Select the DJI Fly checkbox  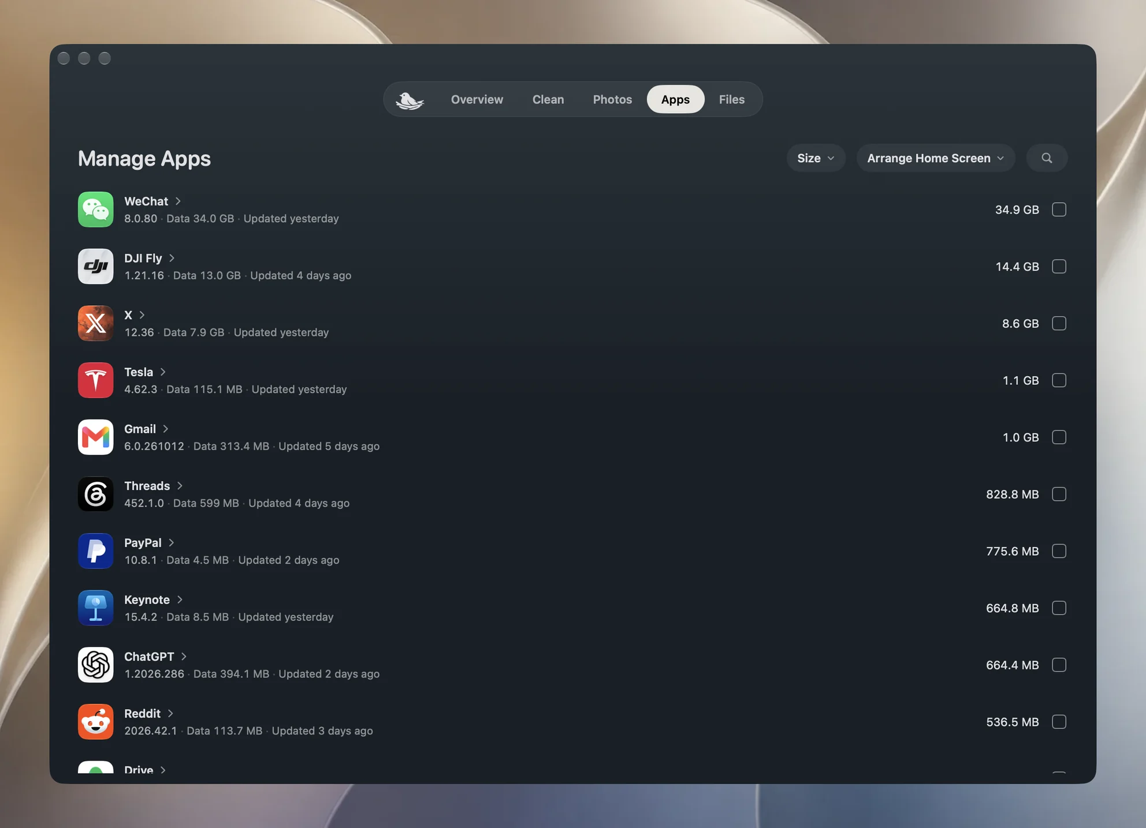coord(1059,267)
